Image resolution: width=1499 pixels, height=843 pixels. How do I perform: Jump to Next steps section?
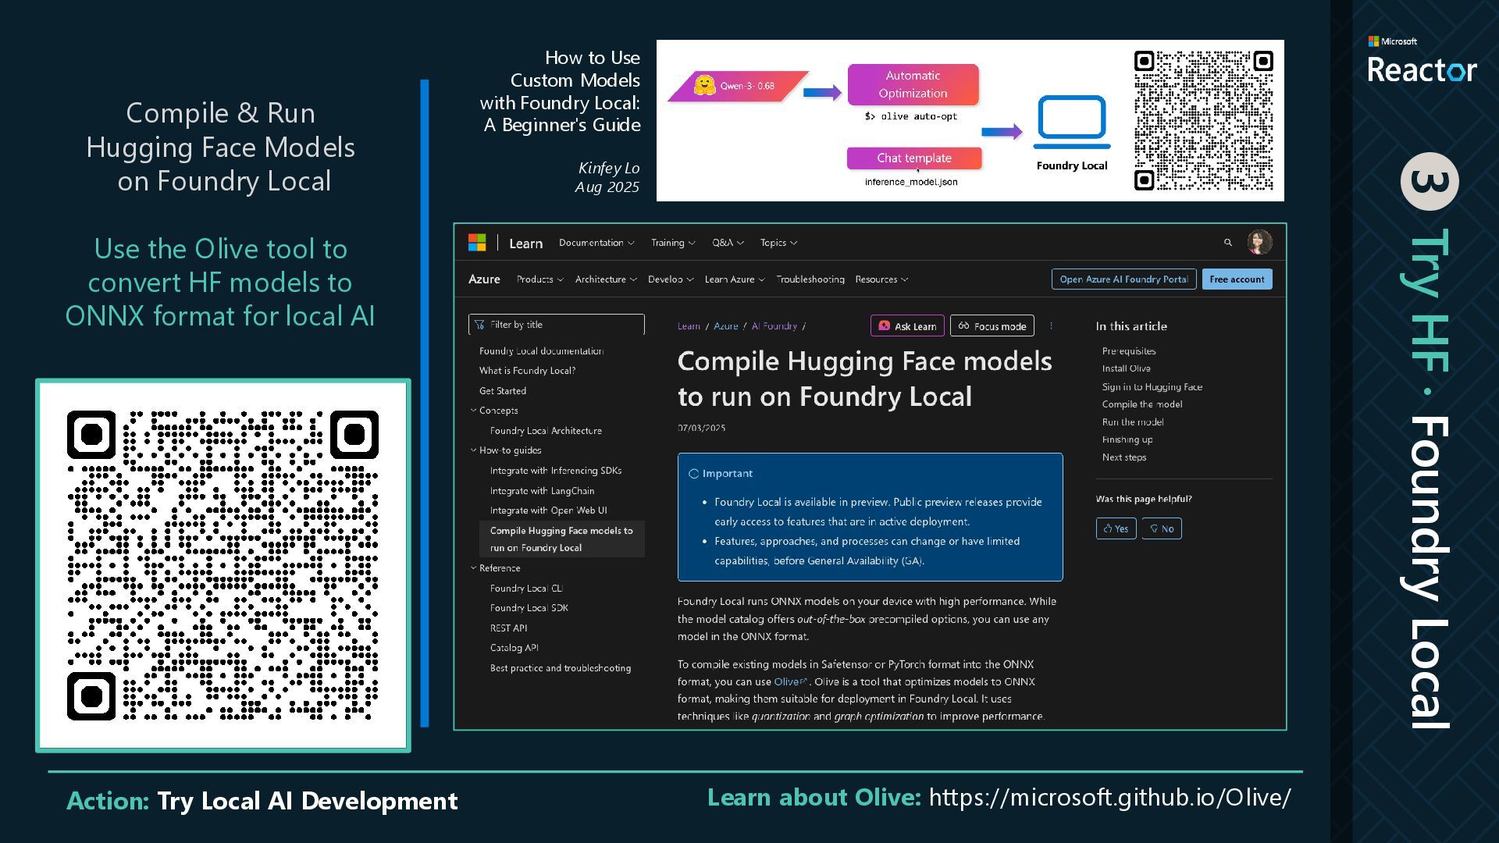(x=1123, y=457)
